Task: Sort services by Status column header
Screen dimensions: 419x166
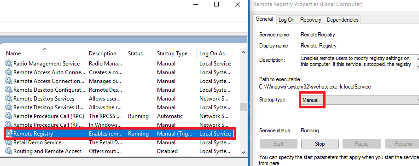Action: click(140, 53)
